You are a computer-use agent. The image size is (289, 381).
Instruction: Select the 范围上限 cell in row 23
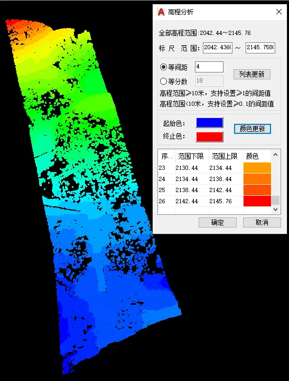[226, 168]
